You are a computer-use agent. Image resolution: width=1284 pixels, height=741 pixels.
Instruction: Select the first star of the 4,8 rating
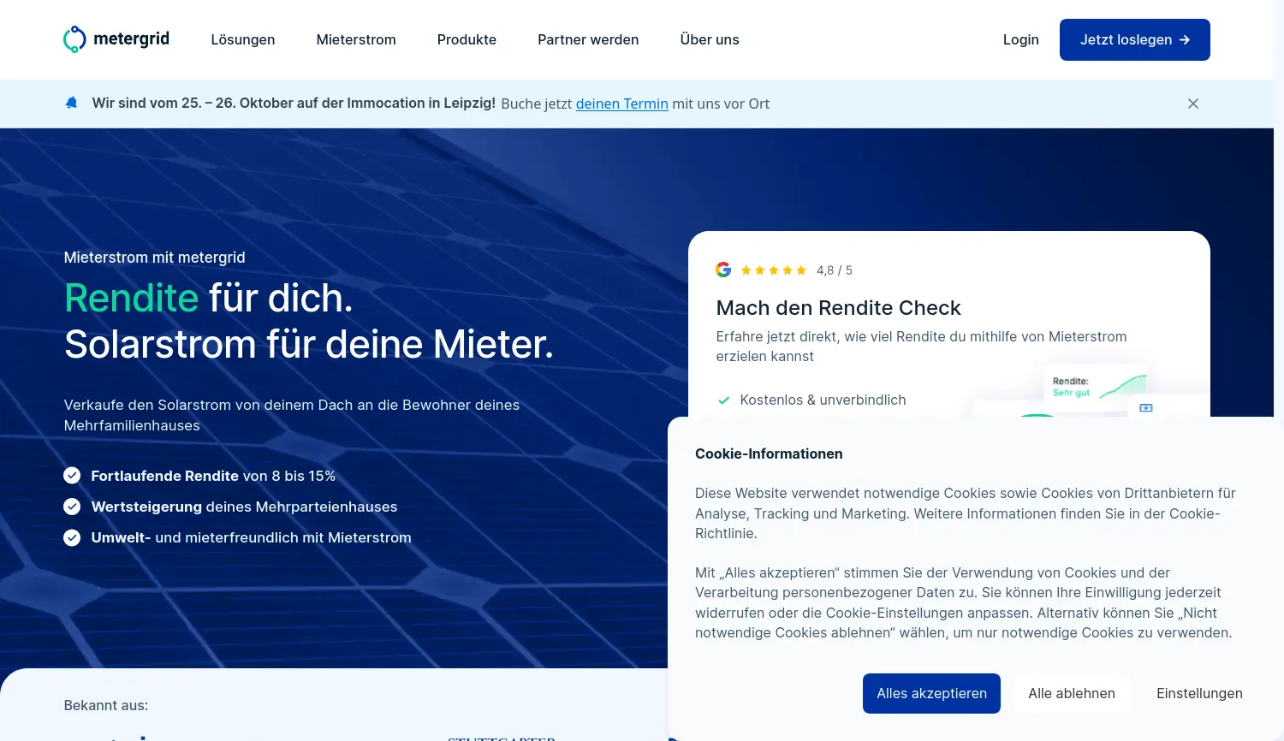(746, 270)
